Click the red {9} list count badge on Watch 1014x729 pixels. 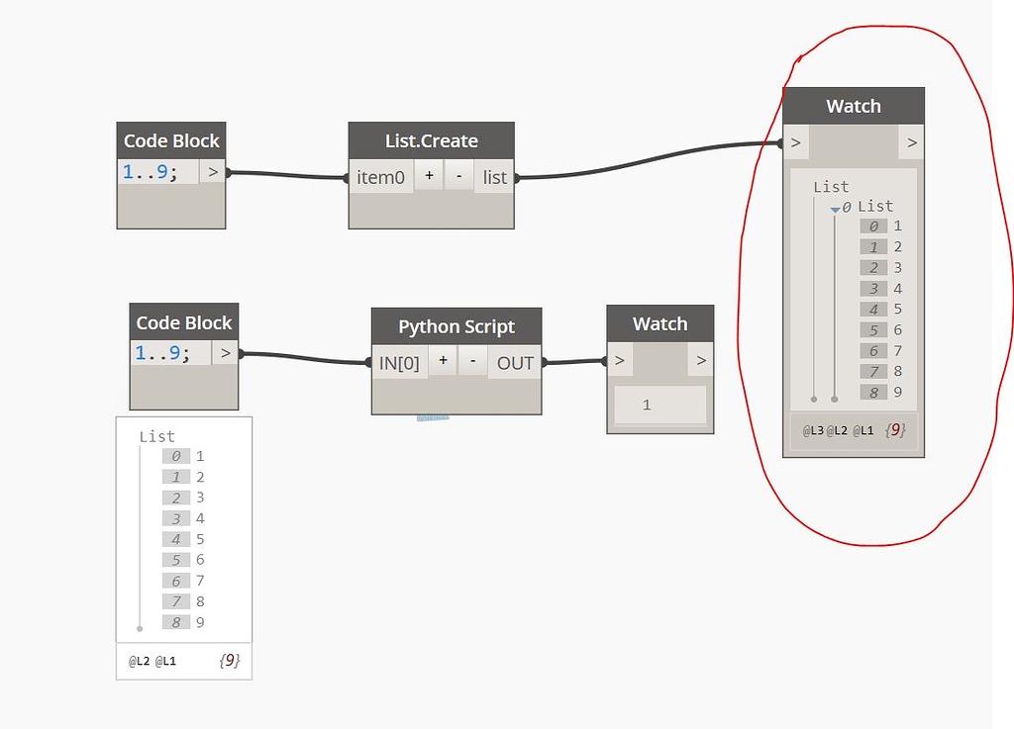(894, 429)
